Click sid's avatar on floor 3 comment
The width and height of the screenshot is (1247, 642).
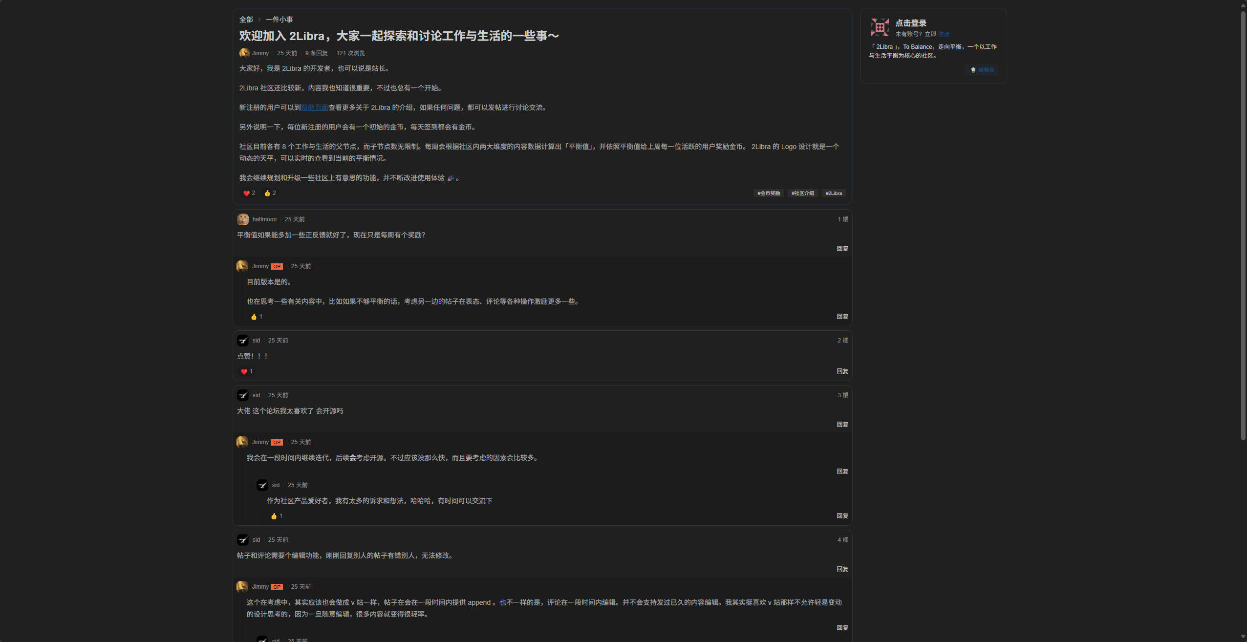pos(243,395)
